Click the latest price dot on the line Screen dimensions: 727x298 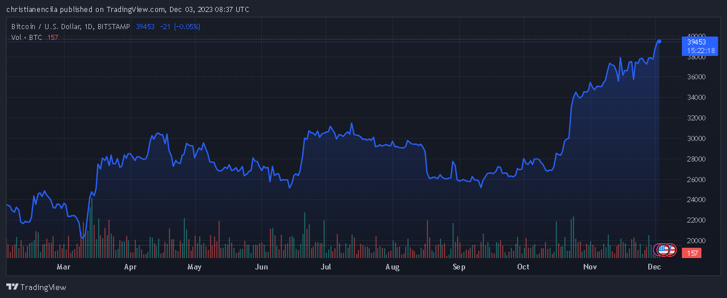659,41
